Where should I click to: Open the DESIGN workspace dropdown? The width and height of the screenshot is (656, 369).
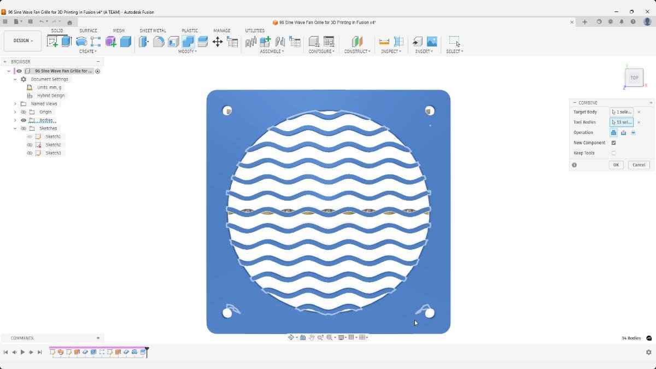click(23, 40)
